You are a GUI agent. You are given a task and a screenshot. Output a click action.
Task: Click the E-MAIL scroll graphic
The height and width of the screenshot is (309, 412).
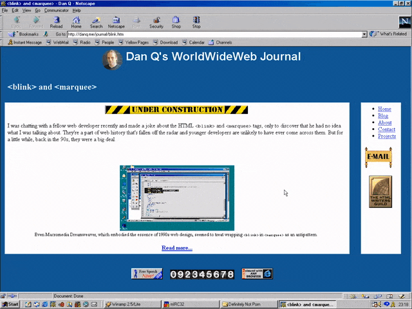379,156
